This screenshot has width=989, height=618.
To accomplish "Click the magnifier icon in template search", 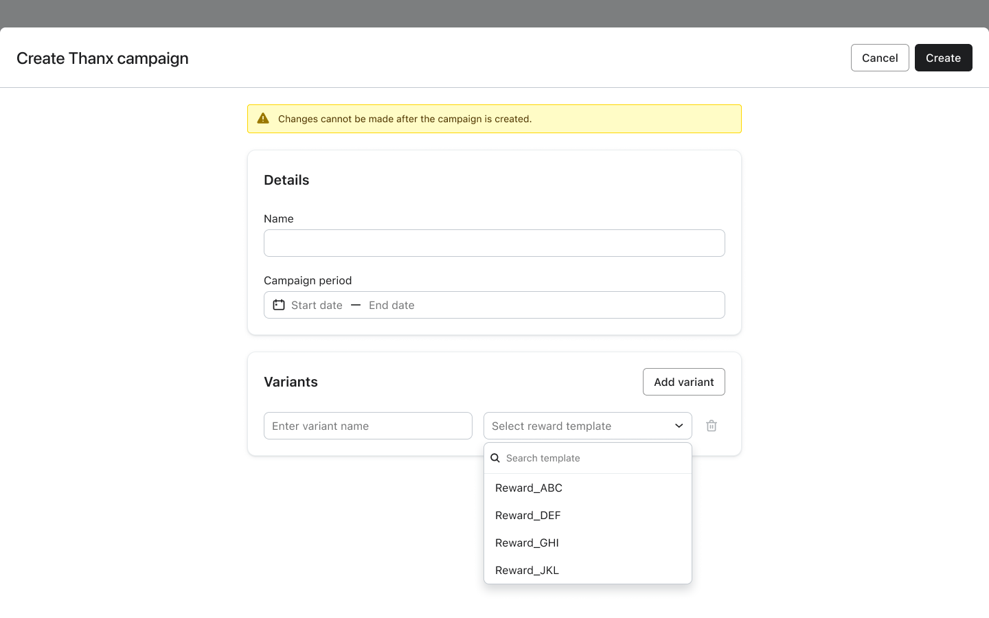I will tap(495, 458).
